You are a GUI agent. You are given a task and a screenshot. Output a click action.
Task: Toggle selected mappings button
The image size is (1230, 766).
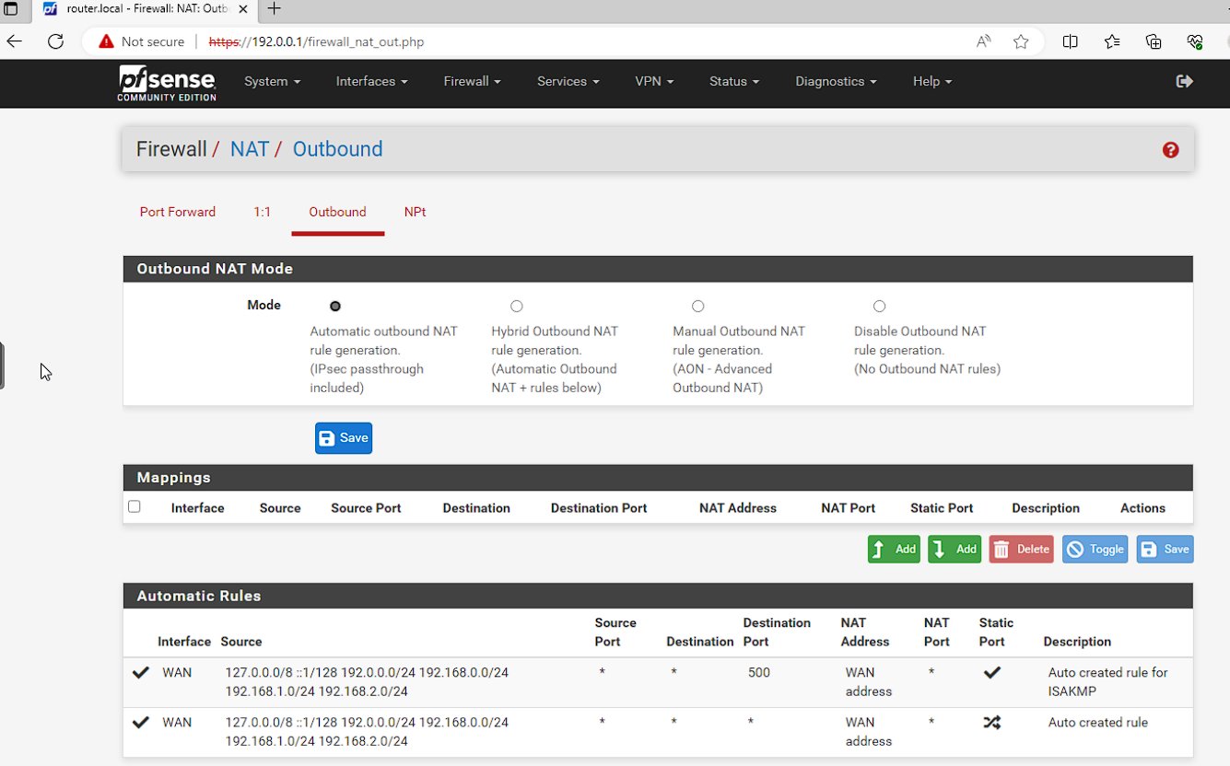tap(1095, 550)
